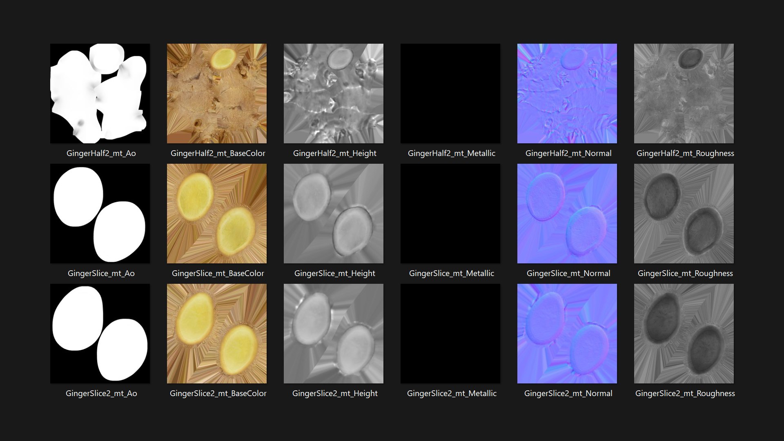784x441 pixels.
Task: Click the 'GingerSlice2_mt_Height' file name
Action: (335, 394)
